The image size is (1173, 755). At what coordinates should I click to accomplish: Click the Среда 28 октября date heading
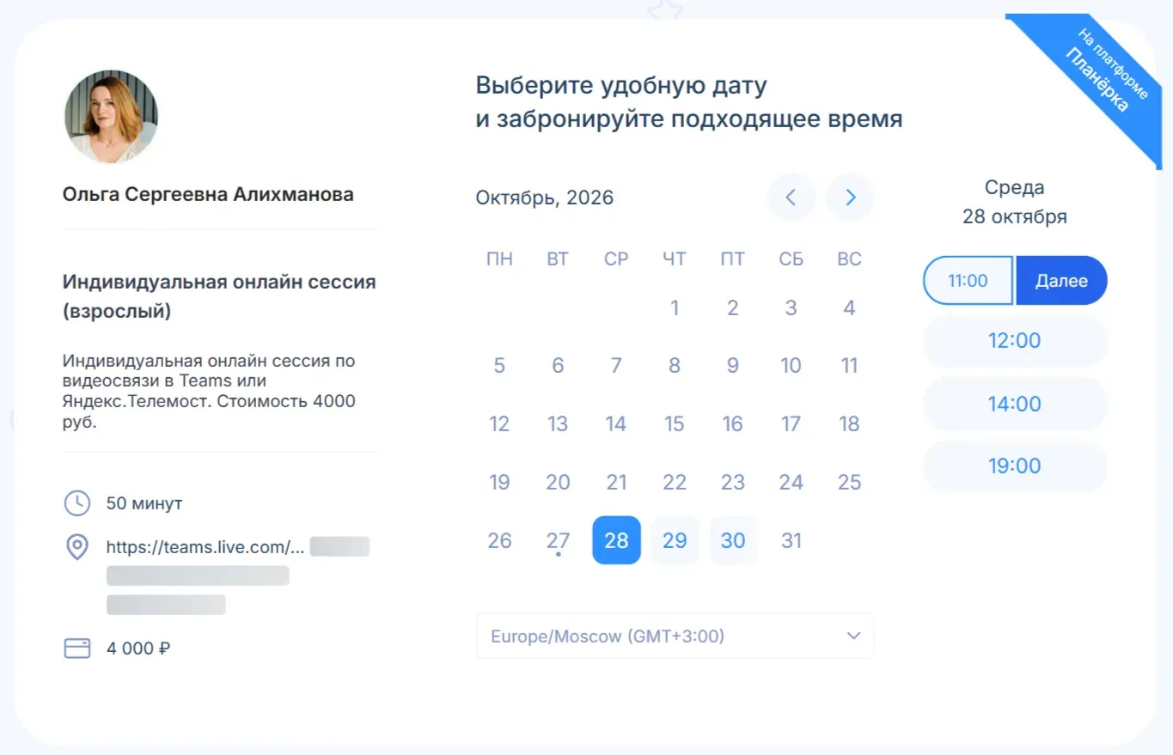point(1015,202)
